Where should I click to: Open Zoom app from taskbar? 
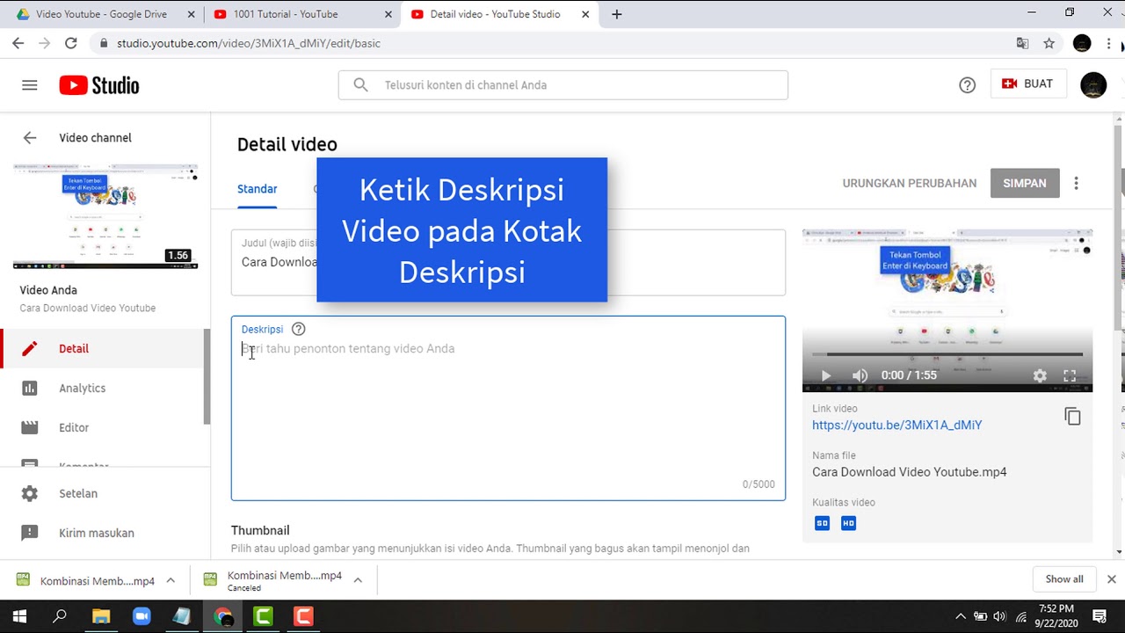(142, 616)
